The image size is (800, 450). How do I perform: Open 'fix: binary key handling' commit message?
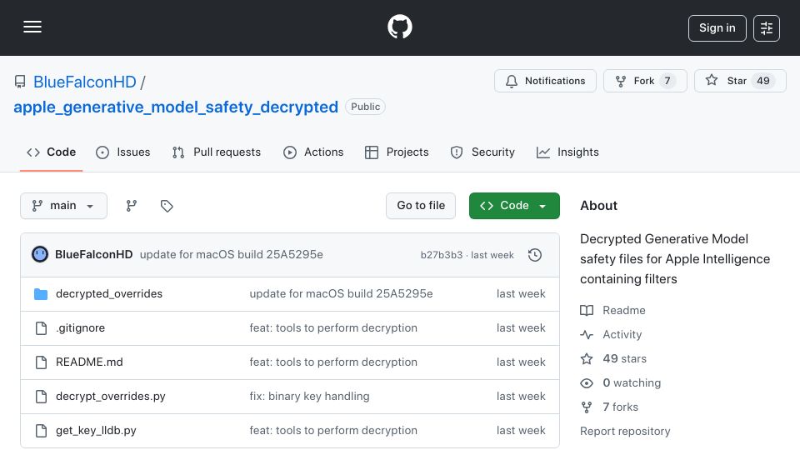(309, 396)
